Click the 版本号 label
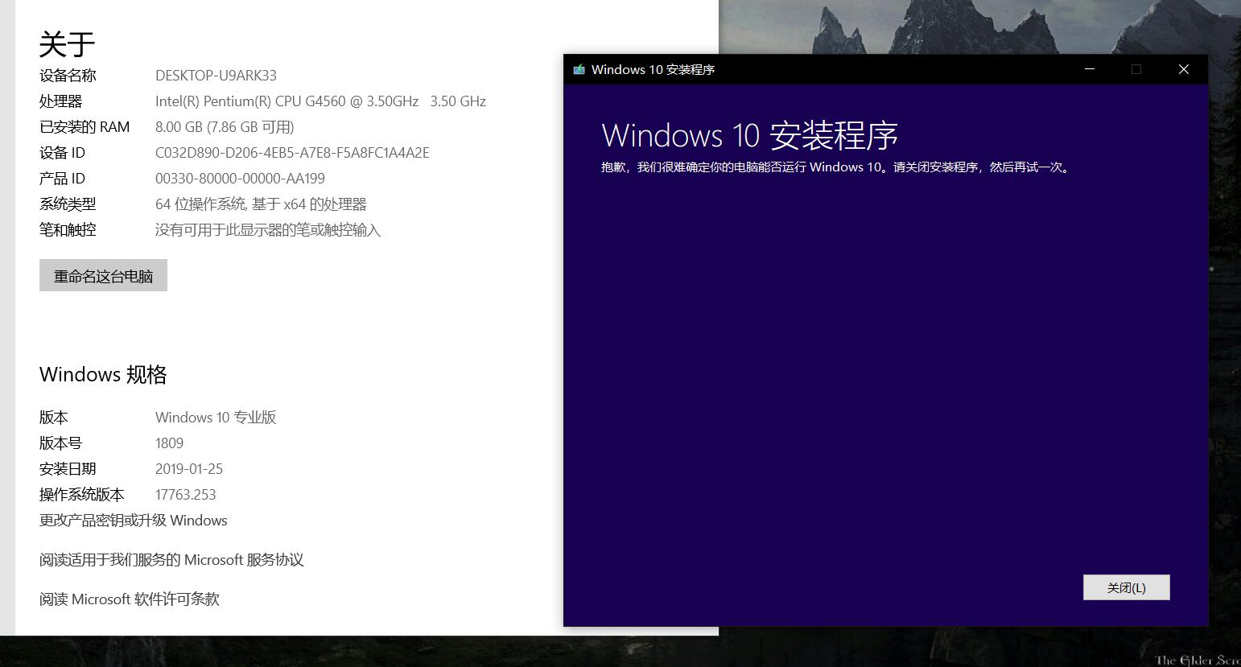Image resolution: width=1241 pixels, height=667 pixels. [60, 443]
